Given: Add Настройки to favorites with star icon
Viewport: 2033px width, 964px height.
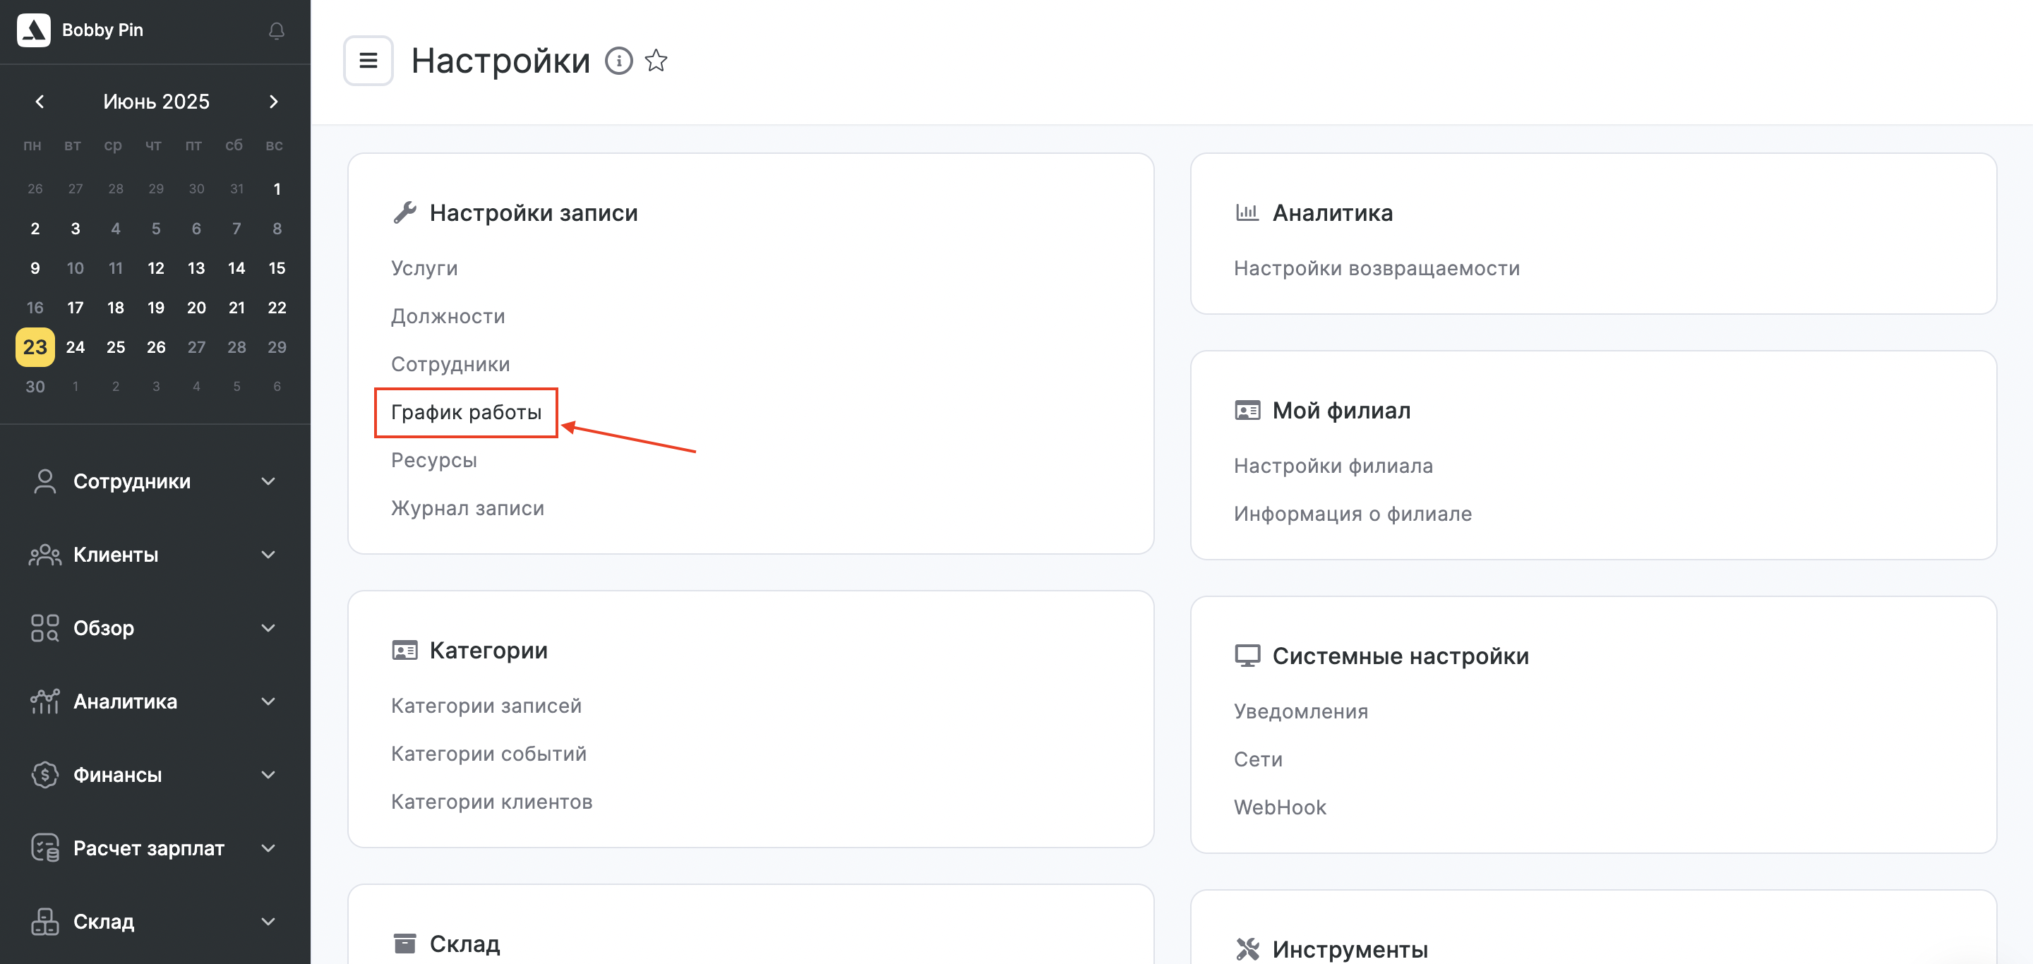Looking at the screenshot, I should point(656,61).
